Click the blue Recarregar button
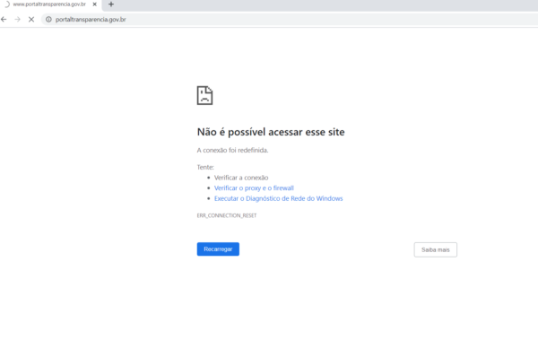Screen dimensions: 538x349 tap(218, 249)
